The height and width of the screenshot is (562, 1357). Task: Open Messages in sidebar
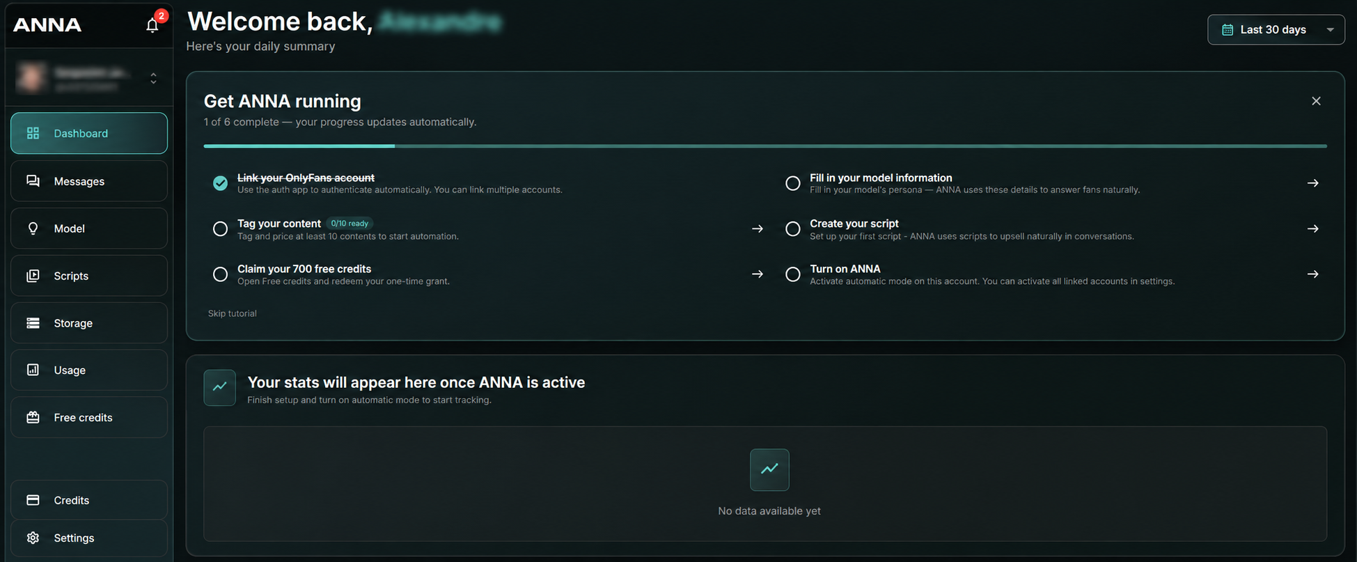point(89,181)
